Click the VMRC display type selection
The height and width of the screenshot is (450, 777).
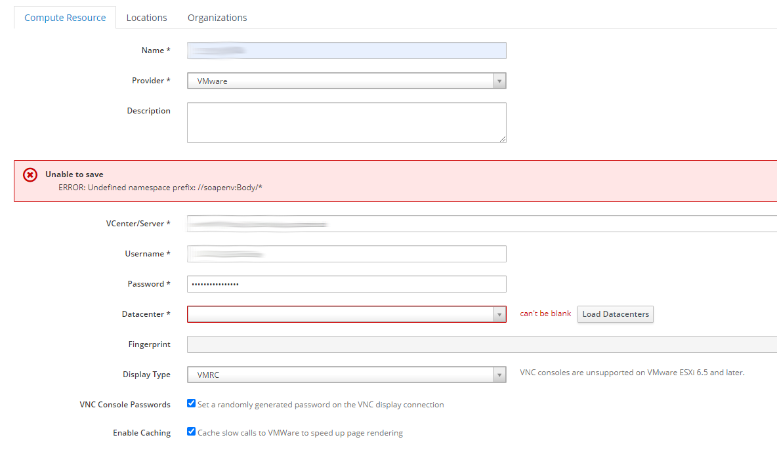pos(340,375)
